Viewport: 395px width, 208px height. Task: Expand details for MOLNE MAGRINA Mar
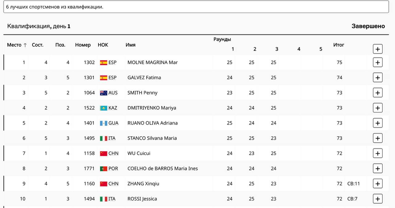(x=378, y=62)
